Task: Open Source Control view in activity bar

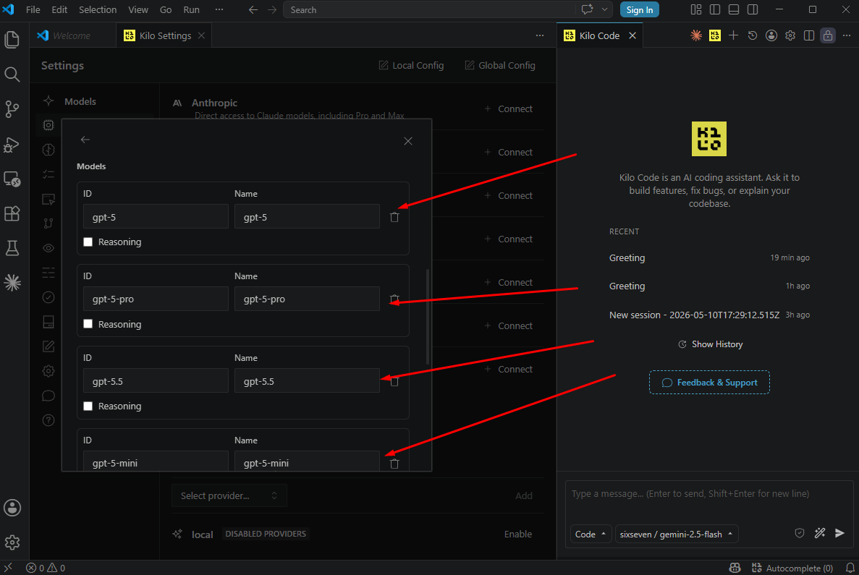Action: point(12,109)
